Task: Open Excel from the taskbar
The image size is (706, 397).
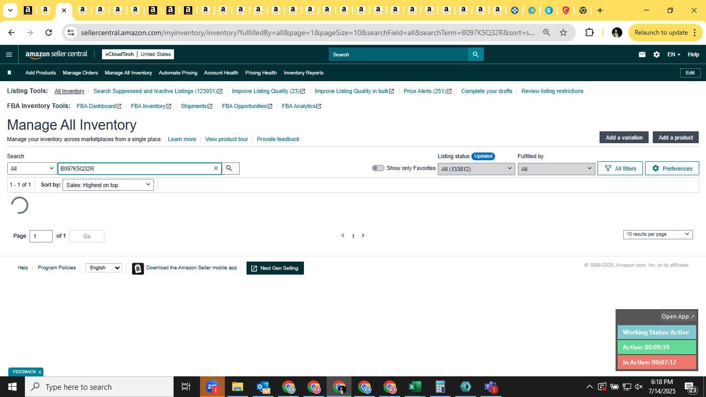Action: coord(415,387)
